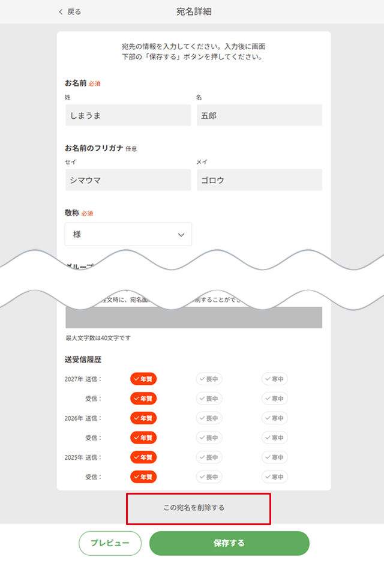
Task: Toggle 年賀 for 2026年 送信
Action: click(143, 418)
